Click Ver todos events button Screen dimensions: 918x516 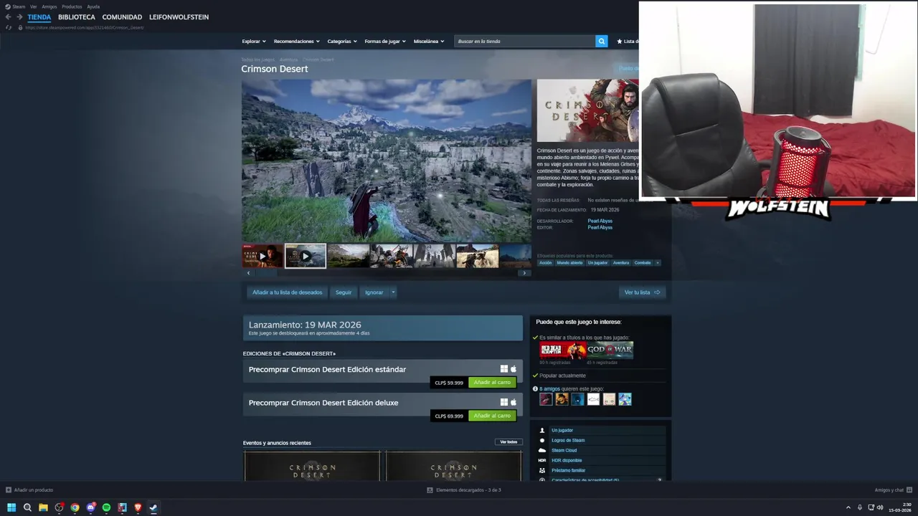point(508,442)
